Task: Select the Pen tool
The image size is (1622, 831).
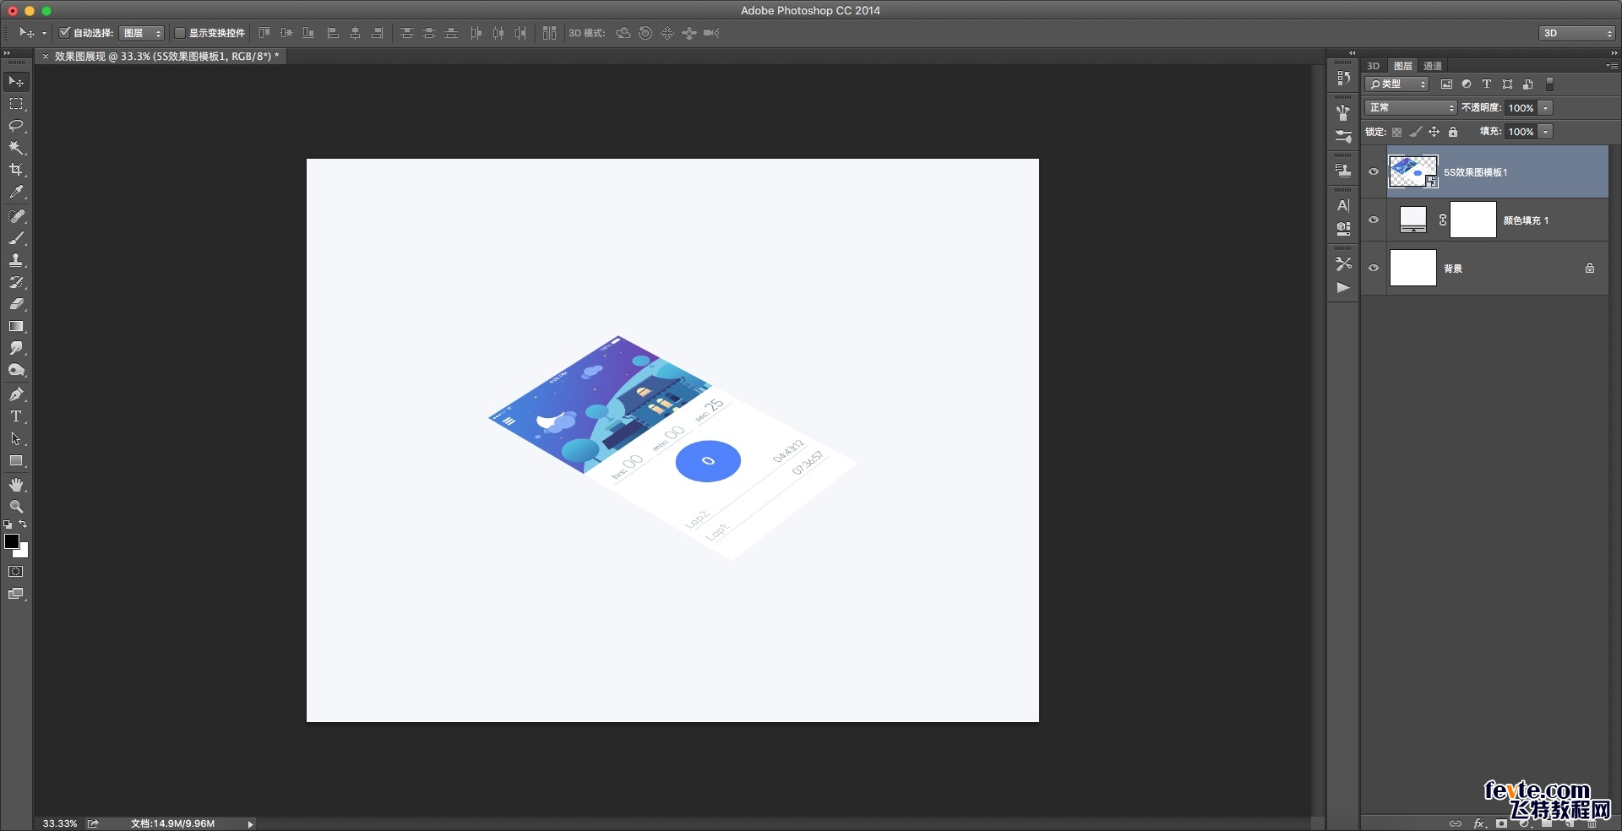Action: click(x=16, y=394)
